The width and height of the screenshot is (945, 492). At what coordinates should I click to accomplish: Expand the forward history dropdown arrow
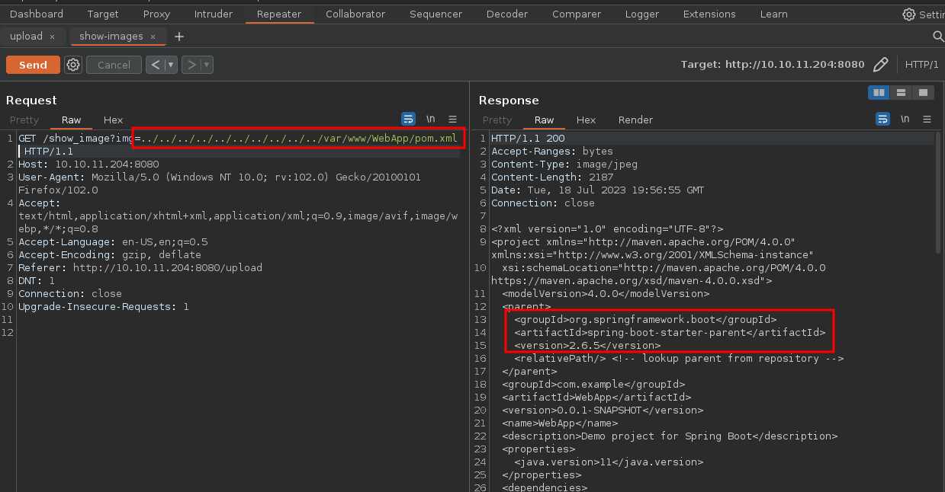[207, 65]
